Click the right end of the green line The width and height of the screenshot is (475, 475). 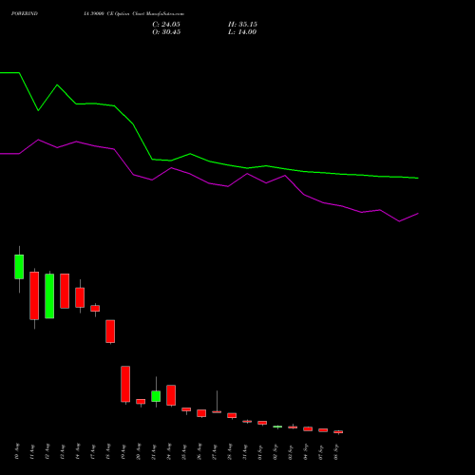point(418,178)
